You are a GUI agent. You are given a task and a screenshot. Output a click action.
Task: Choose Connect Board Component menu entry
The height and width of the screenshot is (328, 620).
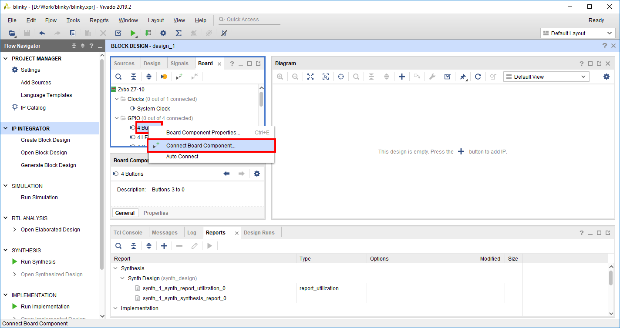(x=212, y=146)
